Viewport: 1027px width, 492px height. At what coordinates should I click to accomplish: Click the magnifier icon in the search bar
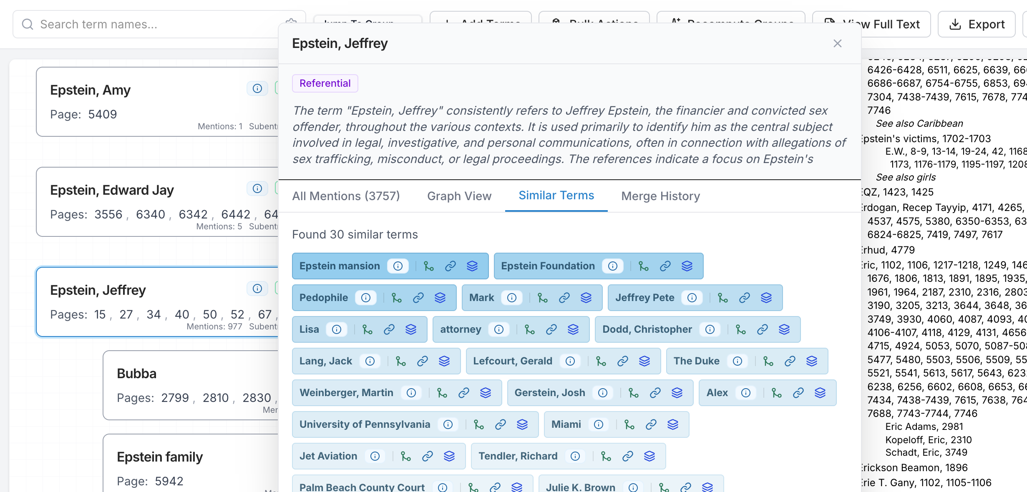[x=28, y=24]
